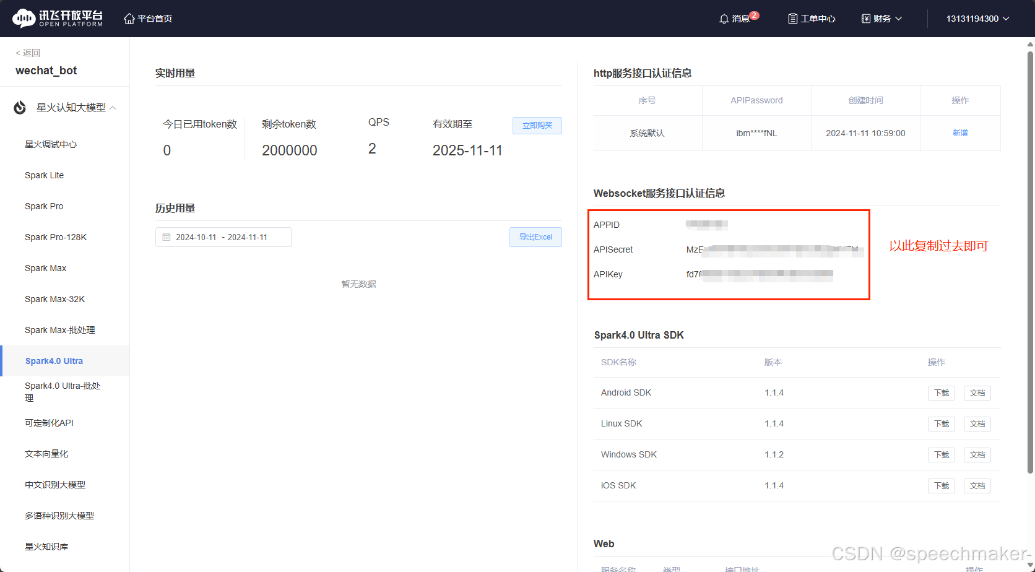
Task: Click the 工单中心 document icon
Action: click(792, 19)
